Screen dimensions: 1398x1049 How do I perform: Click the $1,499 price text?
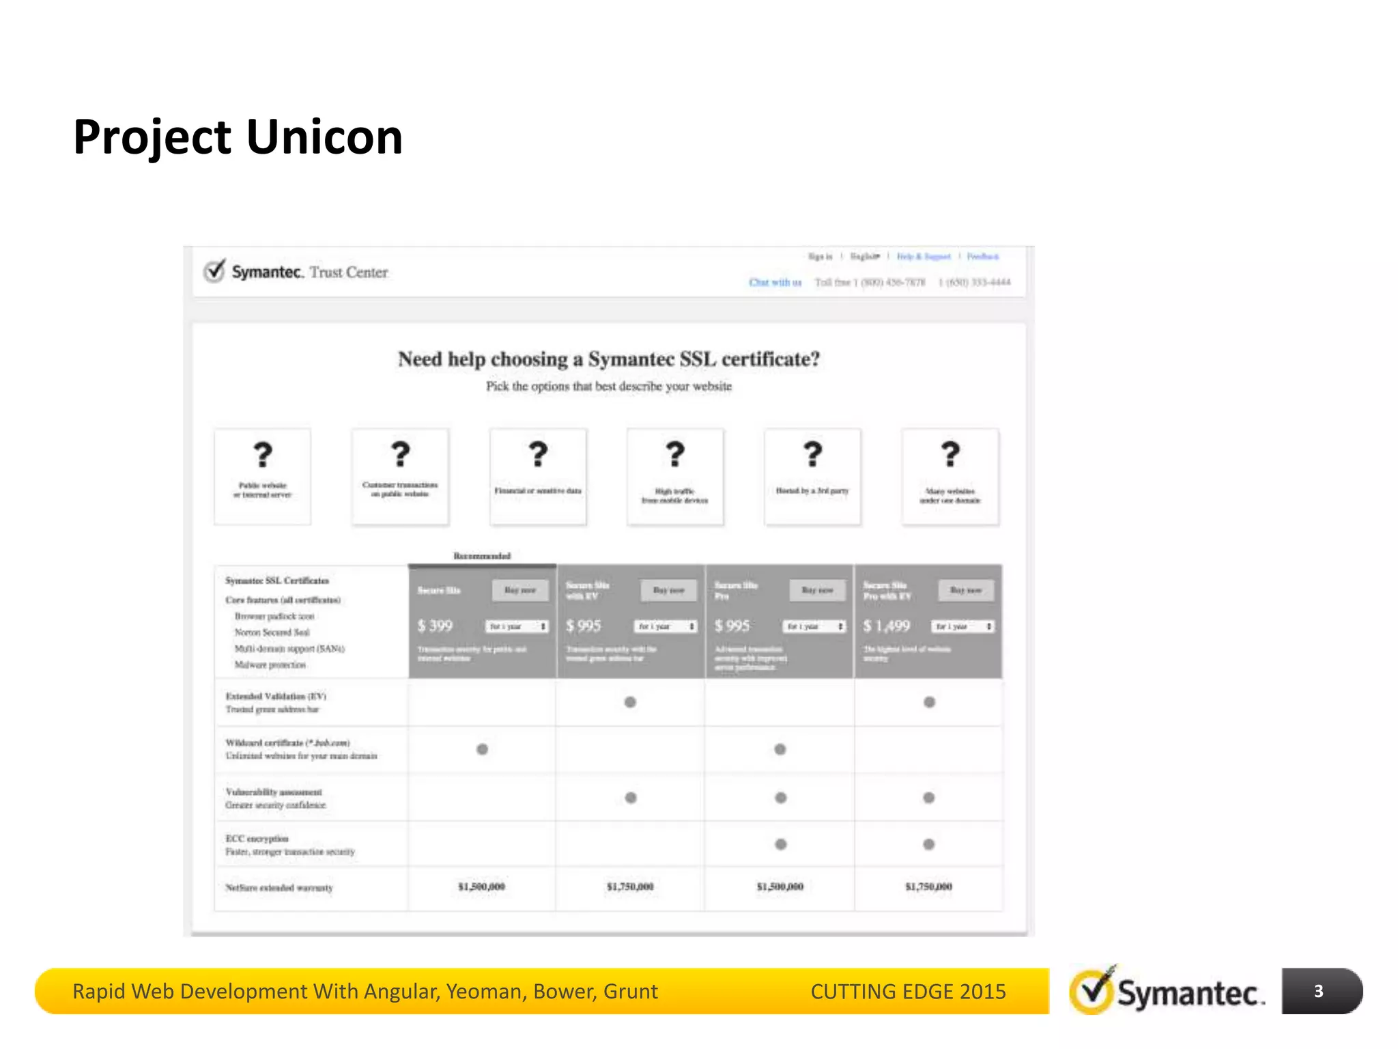(887, 626)
